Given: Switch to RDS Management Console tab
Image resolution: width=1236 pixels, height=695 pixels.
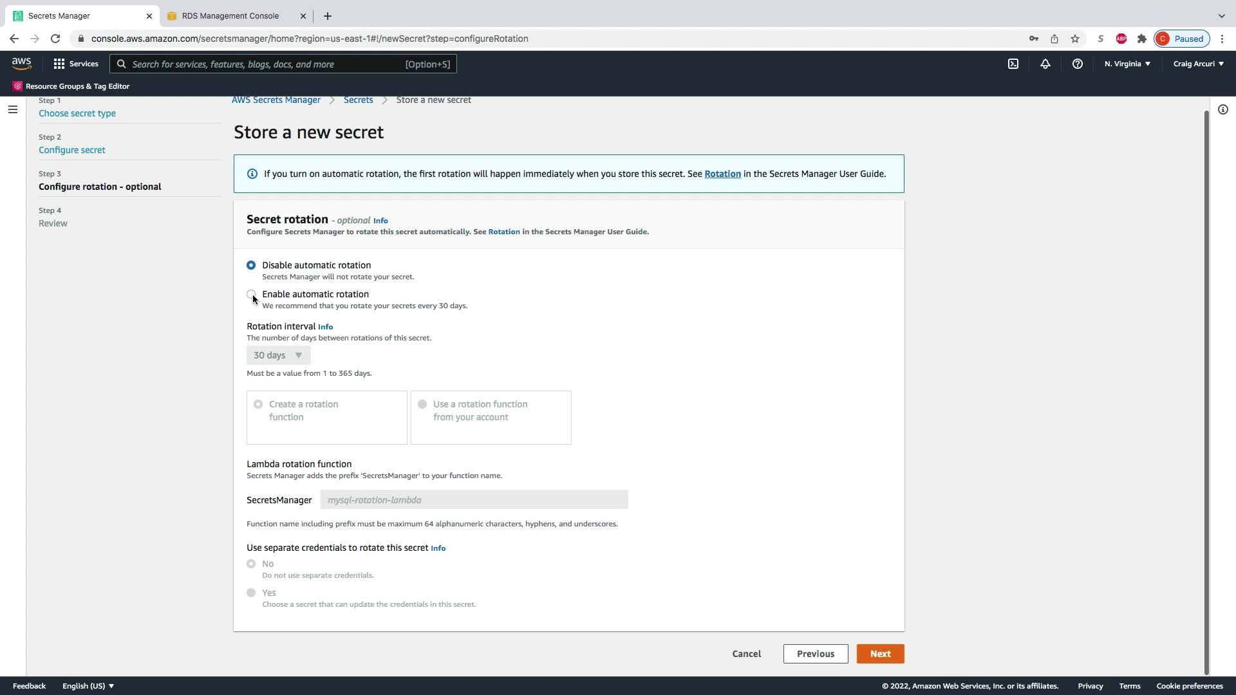Looking at the screenshot, I should tap(230, 15).
